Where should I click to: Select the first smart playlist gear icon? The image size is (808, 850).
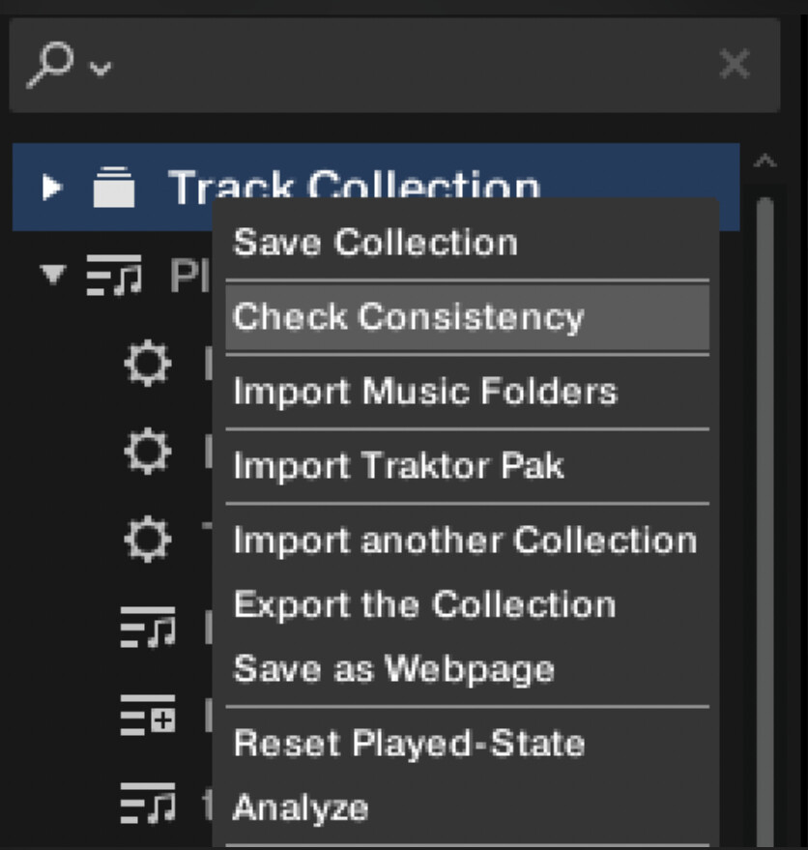tap(147, 365)
